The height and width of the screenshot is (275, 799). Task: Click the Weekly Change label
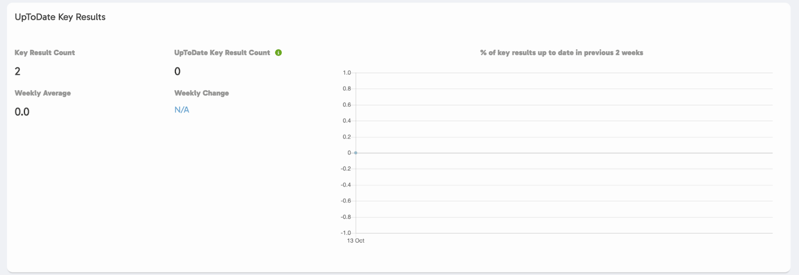tap(201, 93)
